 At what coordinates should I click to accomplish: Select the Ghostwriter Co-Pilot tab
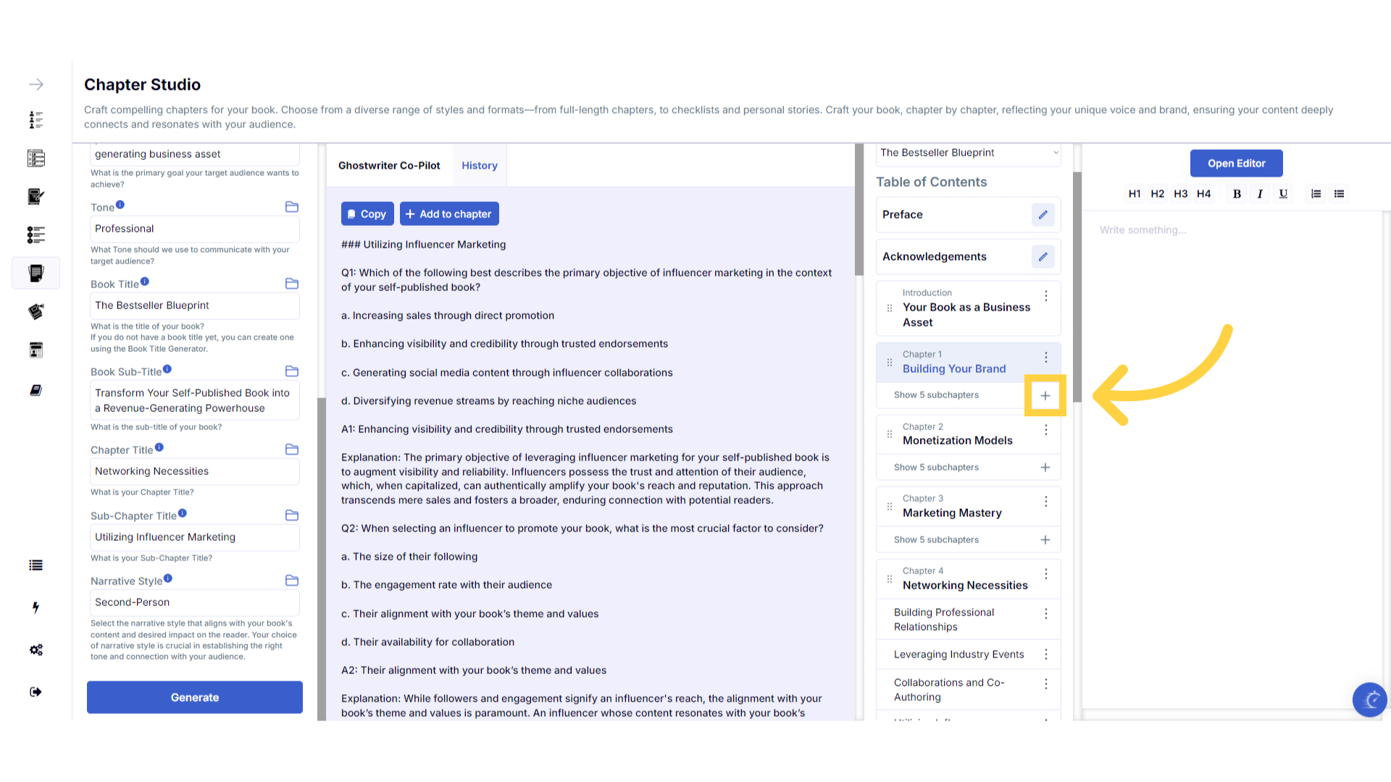click(389, 166)
